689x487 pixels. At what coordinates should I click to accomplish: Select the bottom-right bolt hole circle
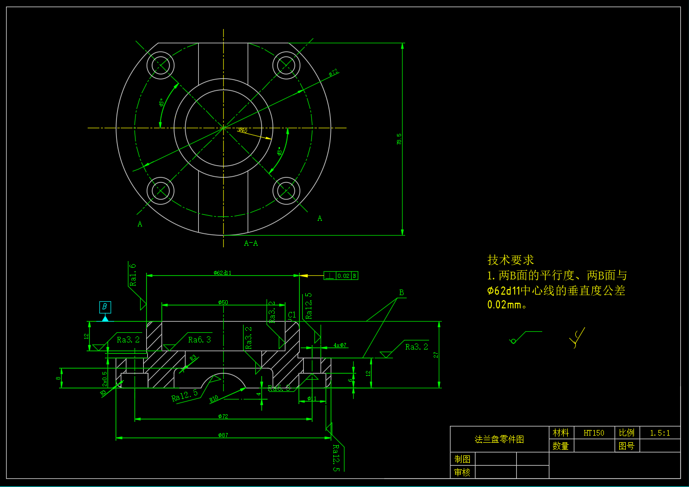286,191
